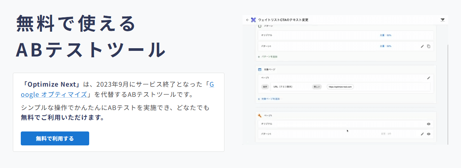Click the 条件 chip
461x168 pixels.
[x=265, y=87]
